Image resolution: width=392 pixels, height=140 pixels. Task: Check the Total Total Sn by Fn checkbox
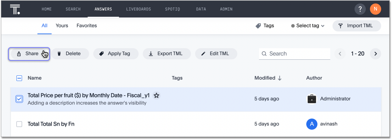click(x=19, y=124)
